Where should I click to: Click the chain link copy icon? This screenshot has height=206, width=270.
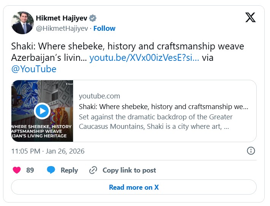point(93,170)
